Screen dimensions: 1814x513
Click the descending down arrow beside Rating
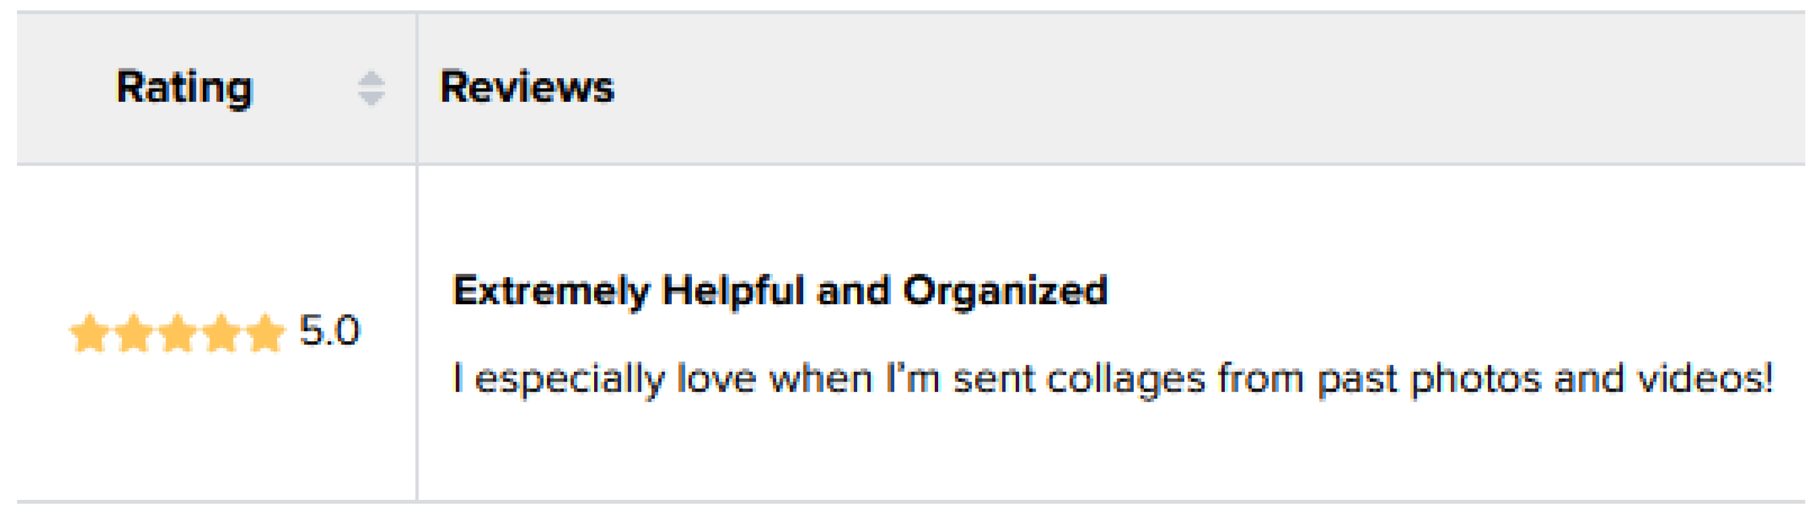[x=371, y=98]
